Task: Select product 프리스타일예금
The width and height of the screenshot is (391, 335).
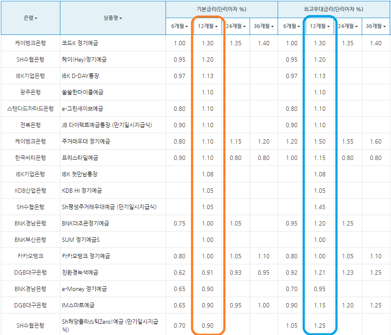Action: pyautogui.click(x=80, y=158)
